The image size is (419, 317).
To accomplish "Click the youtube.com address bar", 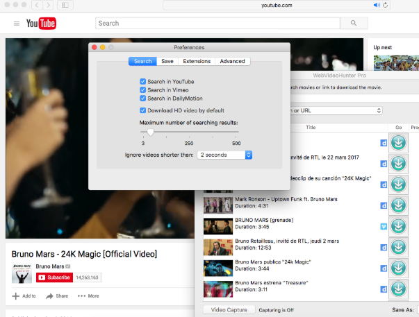I will tap(277, 5).
